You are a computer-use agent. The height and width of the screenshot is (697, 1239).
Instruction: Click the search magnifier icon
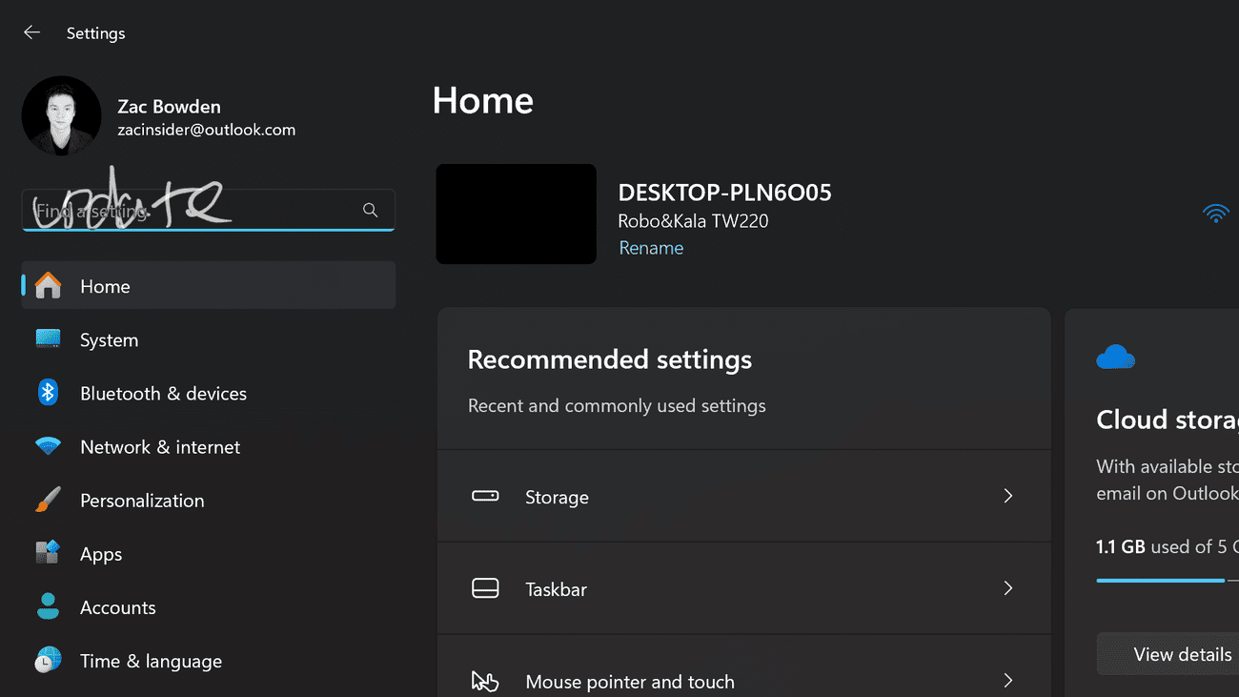pyautogui.click(x=370, y=210)
